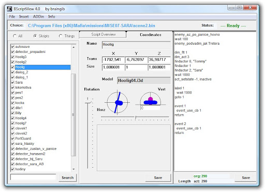Click the list scrollbar down arrow
The width and height of the screenshot is (265, 192).
(x=73, y=169)
